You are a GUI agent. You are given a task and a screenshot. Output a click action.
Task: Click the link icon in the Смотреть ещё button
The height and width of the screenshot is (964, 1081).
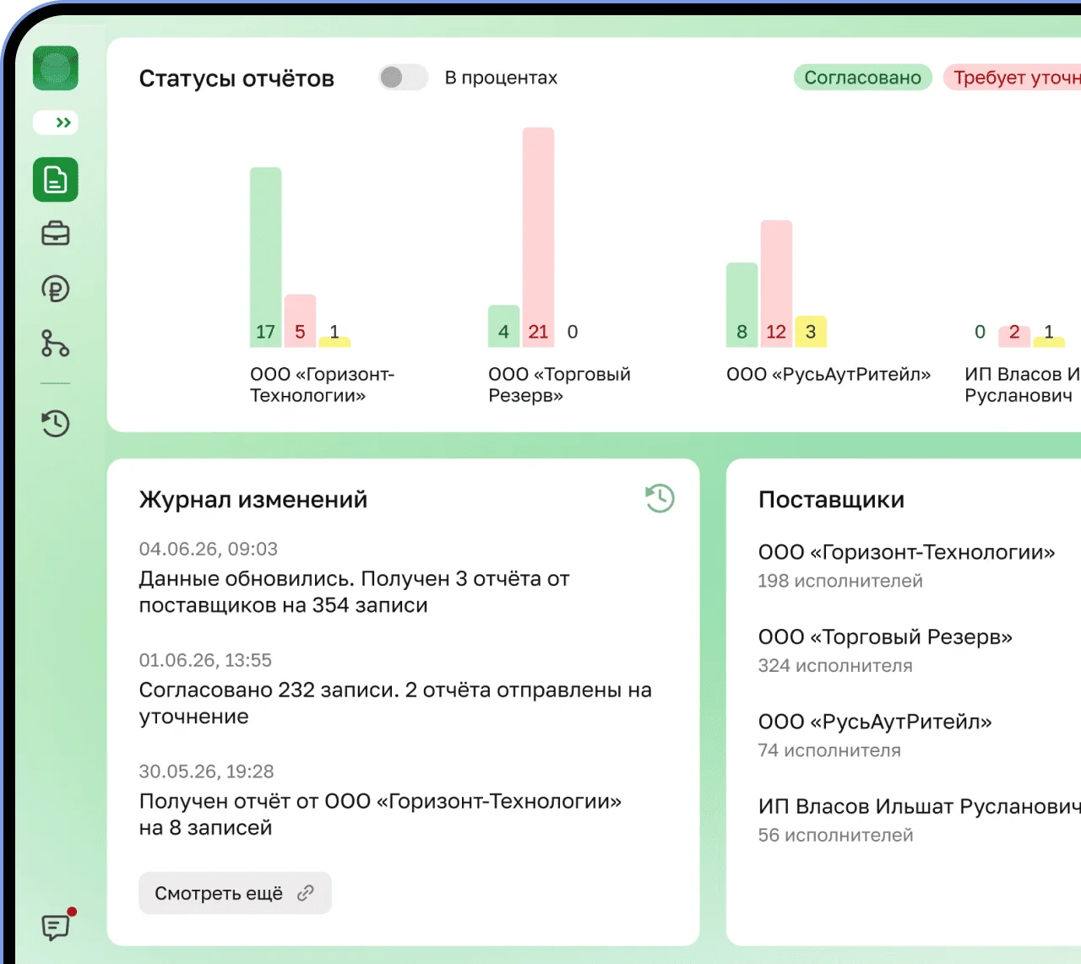pos(306,893)
